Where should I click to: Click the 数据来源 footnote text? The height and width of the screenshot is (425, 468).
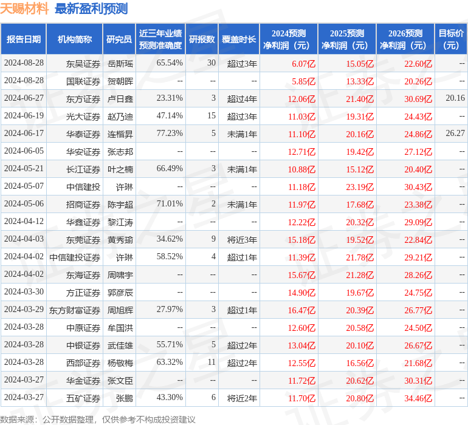coord(98,420)
